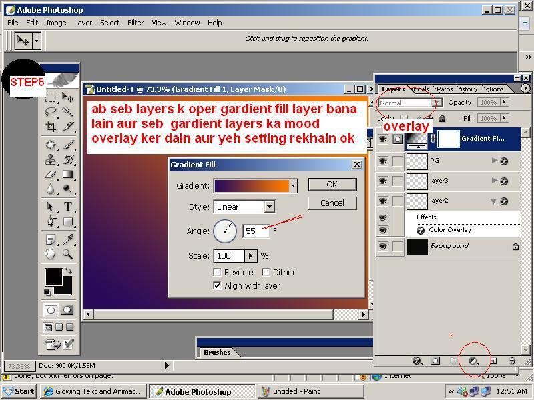The height and width of the screenshot is (400, 534).
Task: Click OK in Gradient Fill dialog
Action: point(332,185)
